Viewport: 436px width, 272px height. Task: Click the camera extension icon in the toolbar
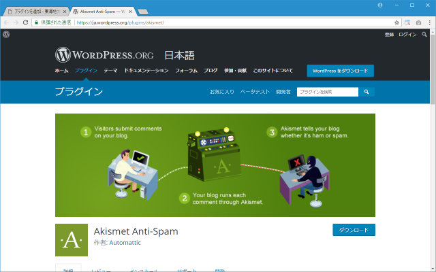pos(418,22)
